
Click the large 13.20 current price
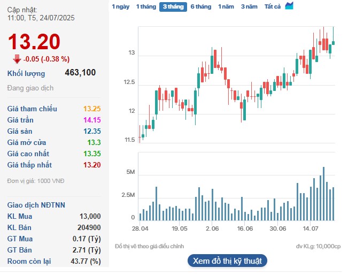[33, 42]
